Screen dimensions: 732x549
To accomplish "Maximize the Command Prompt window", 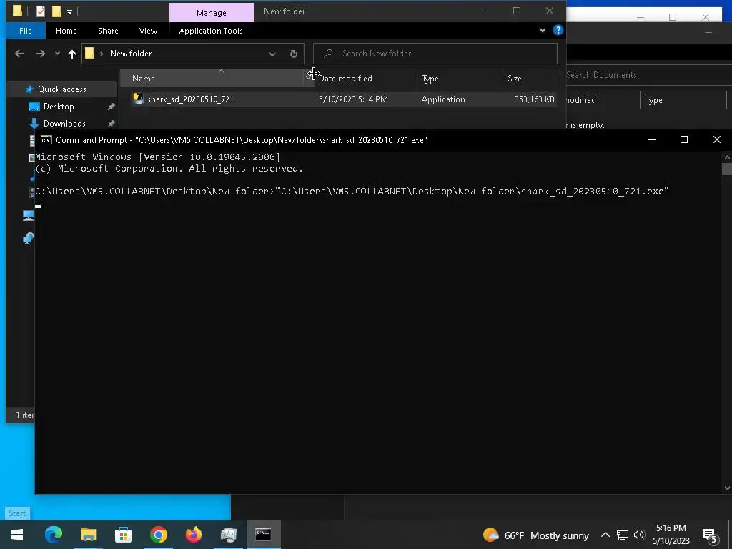I will click(x=684, y=139).
